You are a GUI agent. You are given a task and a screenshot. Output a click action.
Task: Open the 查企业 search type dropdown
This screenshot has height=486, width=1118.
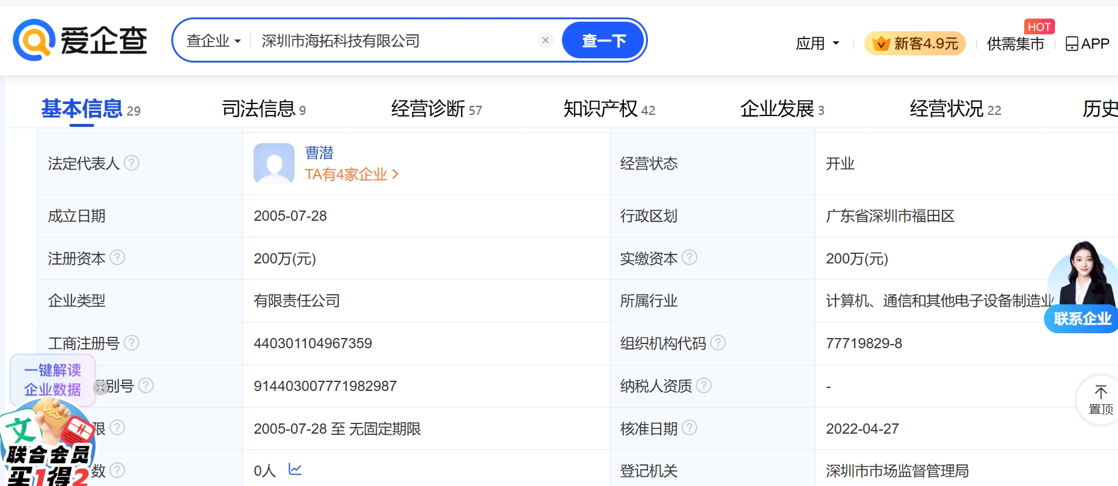[213, 41]
